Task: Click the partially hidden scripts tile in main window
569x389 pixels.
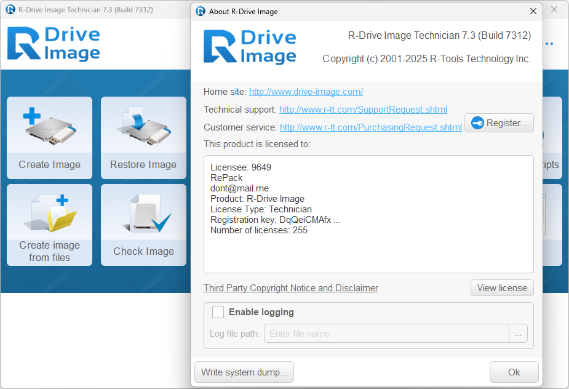Action: pyautogui.click(x=552, y=138)
